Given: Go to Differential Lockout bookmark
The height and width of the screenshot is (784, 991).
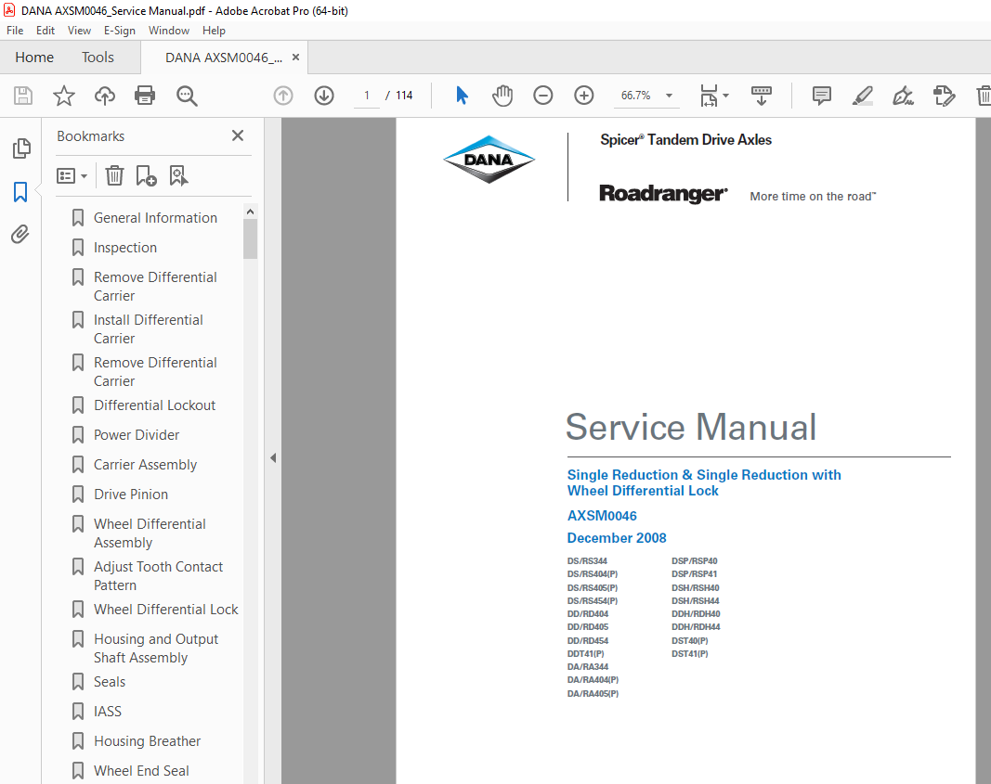Looking at the screenshot, I should coord(154,405).
